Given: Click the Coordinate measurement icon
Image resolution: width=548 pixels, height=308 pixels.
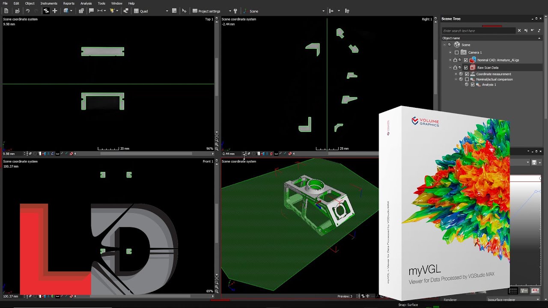Looking at the screenshot, I should point(473,74).
